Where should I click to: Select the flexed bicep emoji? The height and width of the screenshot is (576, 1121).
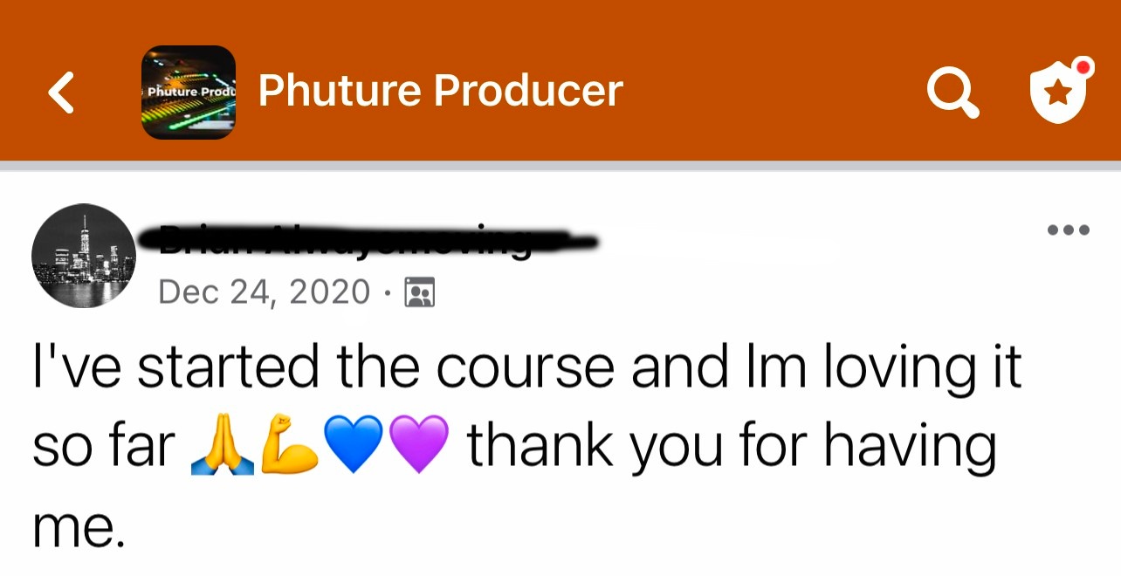pyautogui.click(x=289, y=444)
